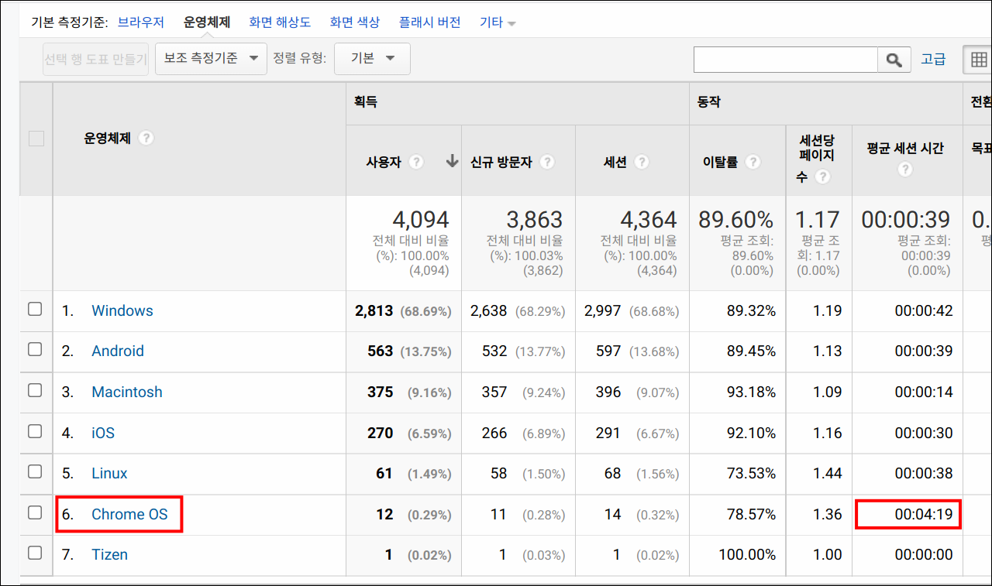
Task: Select the 플래시 버전 dimension tab
Action: (430, 22)
